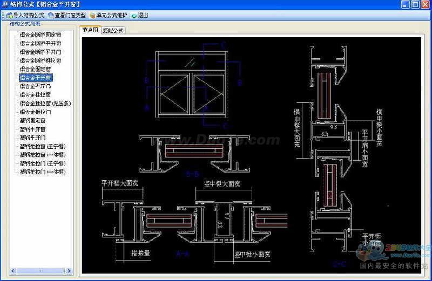Close the 结构公式 window
The width and height of the screenshot is (432, 281).
pyautogui.click(x=425, y=4)
